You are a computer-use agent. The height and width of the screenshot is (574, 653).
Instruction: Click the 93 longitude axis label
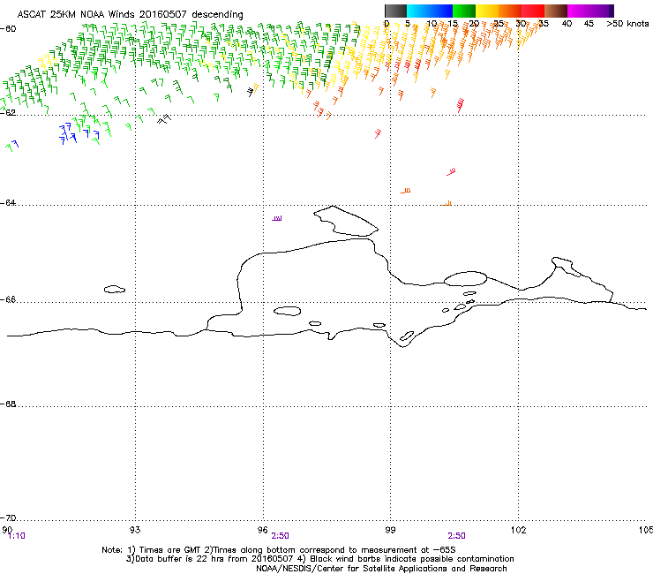tap(135, 530)
